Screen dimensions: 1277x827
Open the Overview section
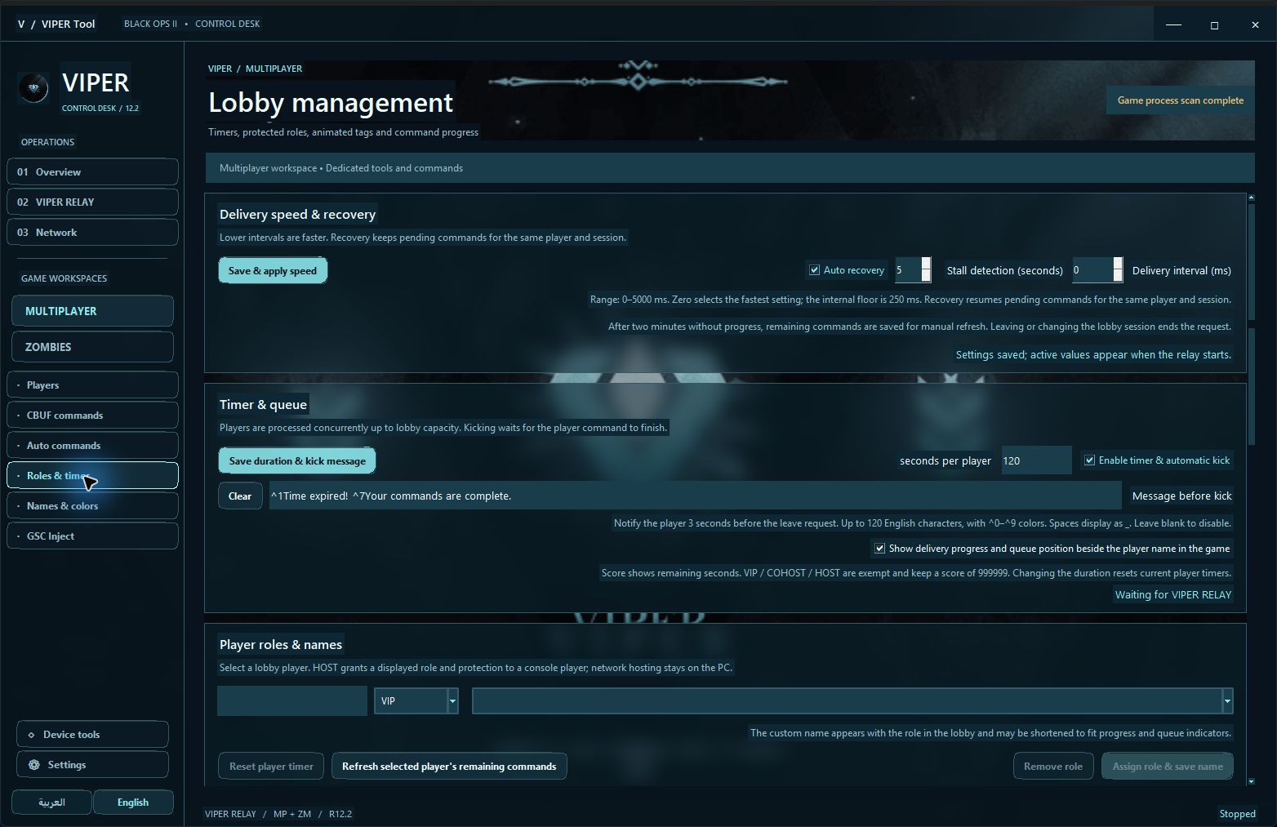tap(92, 171)
